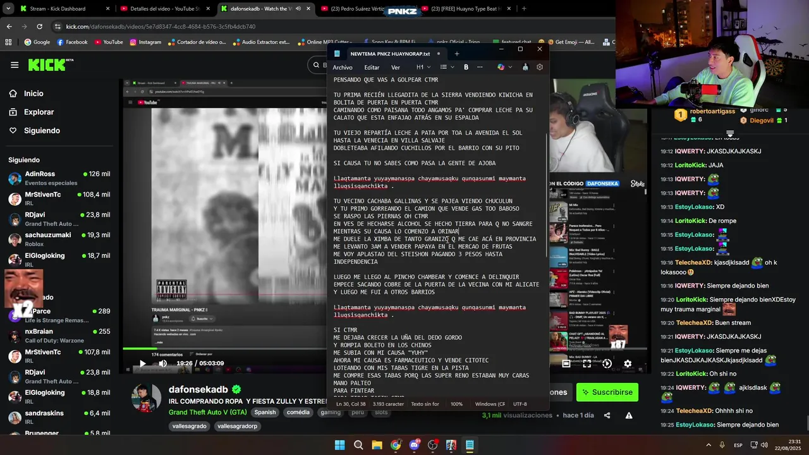Show hidden system tray icons
The height and width of the screenshot is (455, 809).
(708, 445)
